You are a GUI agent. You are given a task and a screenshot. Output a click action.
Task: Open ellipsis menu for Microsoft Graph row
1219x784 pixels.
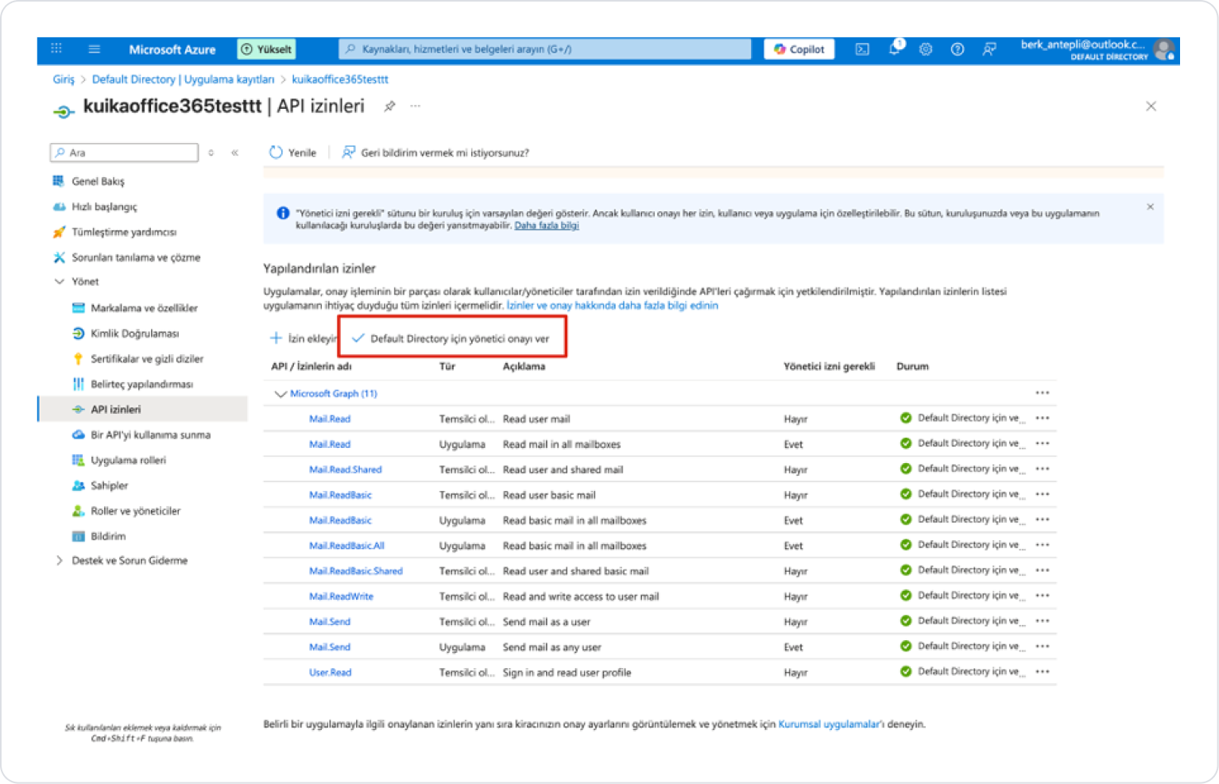click(x=1043, y=393)
